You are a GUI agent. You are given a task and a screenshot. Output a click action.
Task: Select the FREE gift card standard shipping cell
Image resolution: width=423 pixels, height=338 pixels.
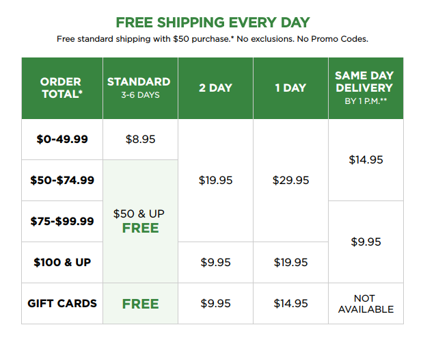(140, 303)
